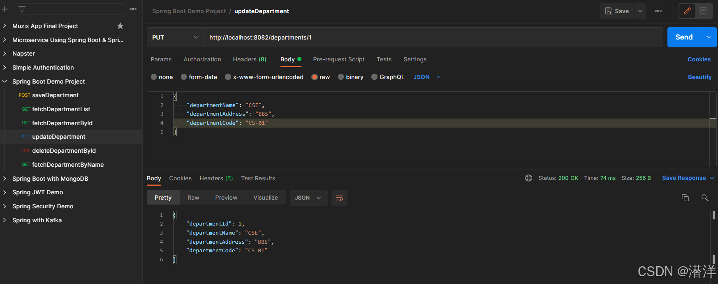
Task: Collapse the Spring Boot Demo Project collection
Action: (5, 81)
